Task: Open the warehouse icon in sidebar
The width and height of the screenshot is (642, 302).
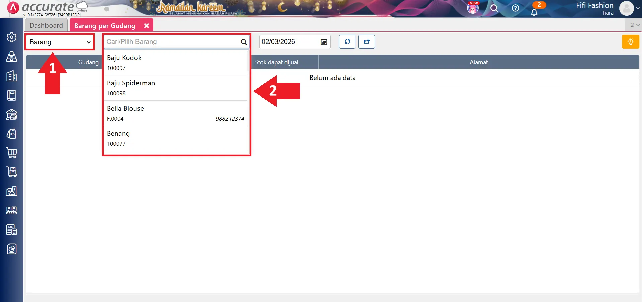Action: pyautogui.click(x=12, y=115)
